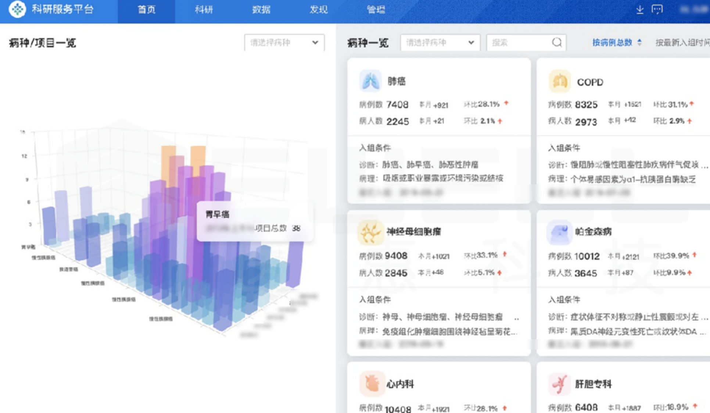The image size is (710, 413).
Task: Click the COPD lung icon
Action: click(x=559, y=81)
